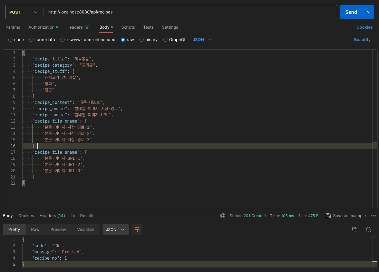Click the "code": "CR" response line
Viewport: 379px width, 272px height.
(x=48, y=246)
